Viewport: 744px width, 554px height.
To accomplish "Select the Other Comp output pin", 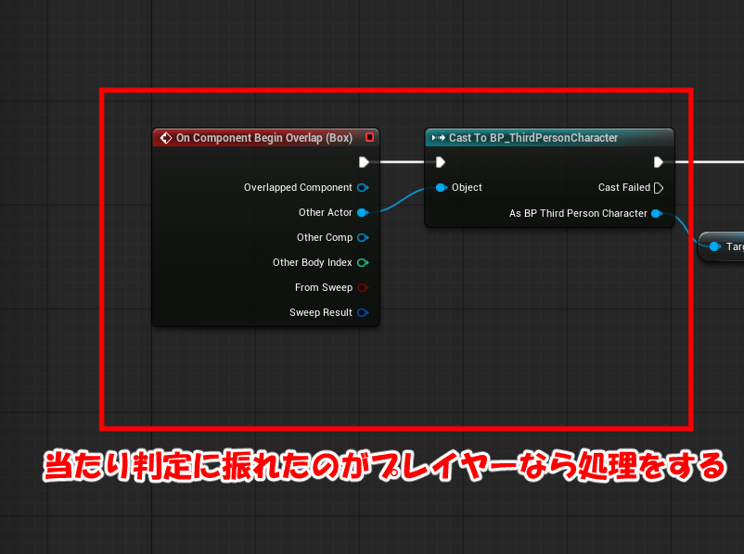I will (362, 237).
